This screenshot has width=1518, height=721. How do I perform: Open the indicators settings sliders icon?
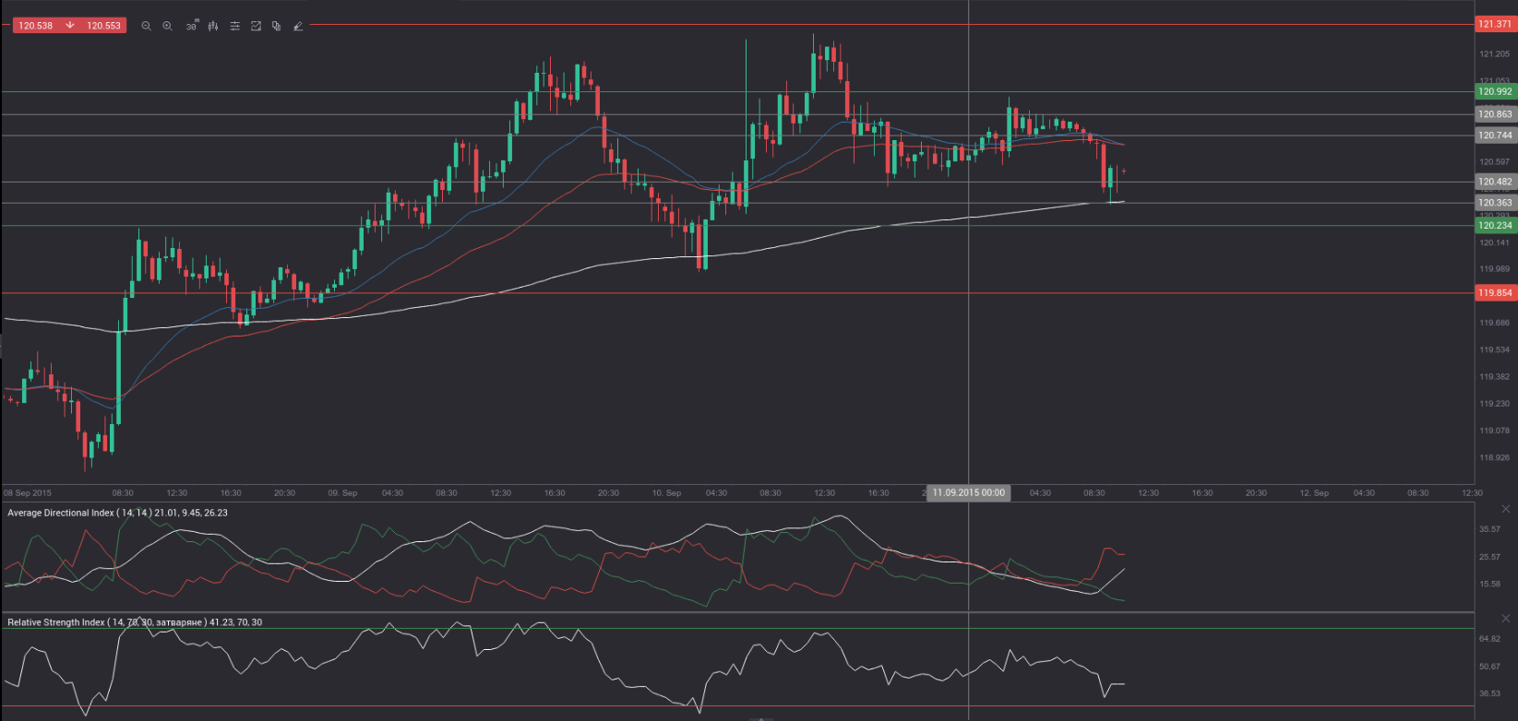pyautogui.click(x=234, y=26)
